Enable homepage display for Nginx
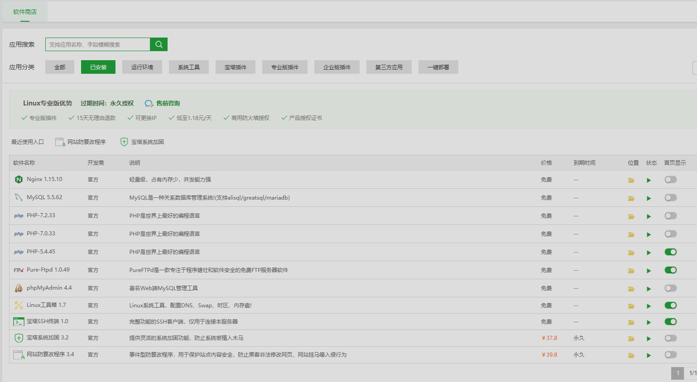This screenshot has height=382, width=697. (671, 180)
